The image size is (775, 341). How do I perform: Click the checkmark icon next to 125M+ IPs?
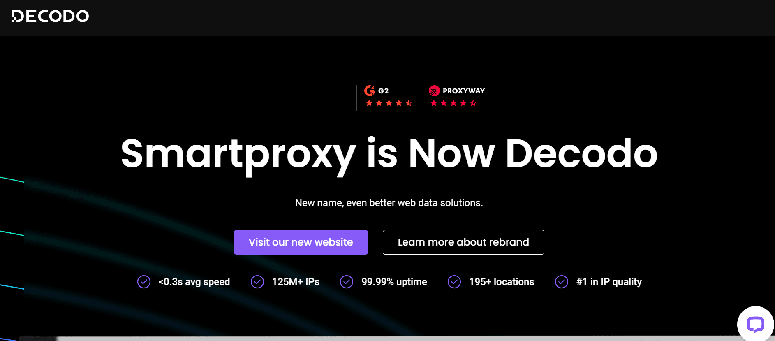[257, 282]
